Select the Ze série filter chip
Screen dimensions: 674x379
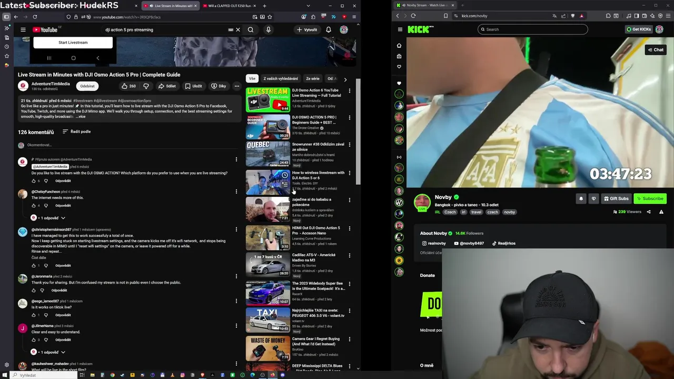point(313,78)
